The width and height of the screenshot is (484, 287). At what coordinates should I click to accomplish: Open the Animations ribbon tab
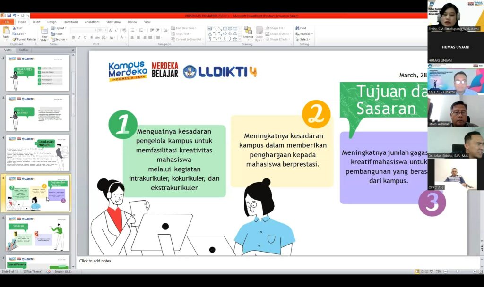tap(92, 22)
